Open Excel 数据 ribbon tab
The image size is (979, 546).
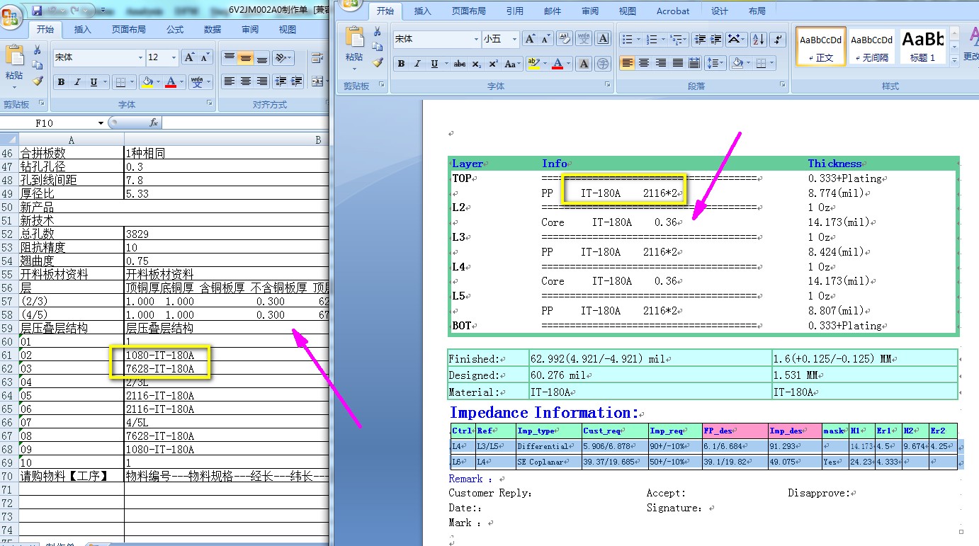213,29
